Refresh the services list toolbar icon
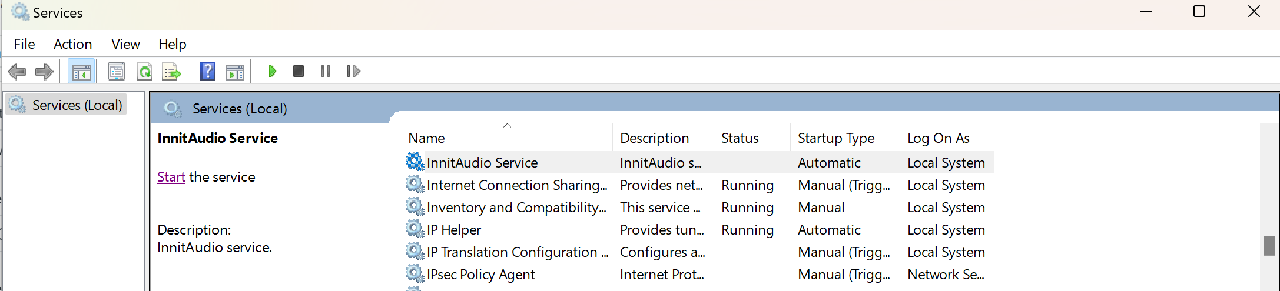 click(x=144, y=72)
